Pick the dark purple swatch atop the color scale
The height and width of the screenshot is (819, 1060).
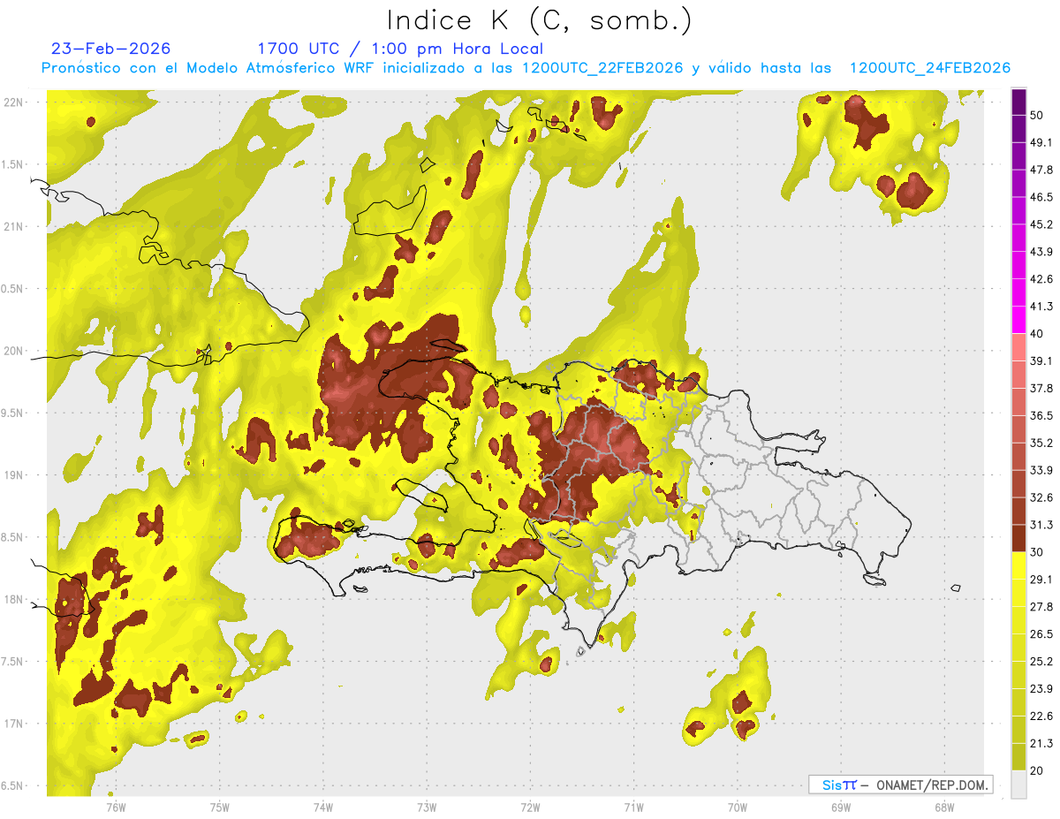click(1018, 102)
